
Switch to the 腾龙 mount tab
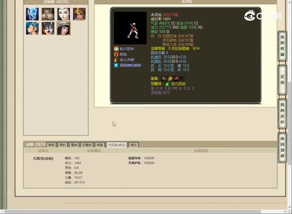coord(134,145)
